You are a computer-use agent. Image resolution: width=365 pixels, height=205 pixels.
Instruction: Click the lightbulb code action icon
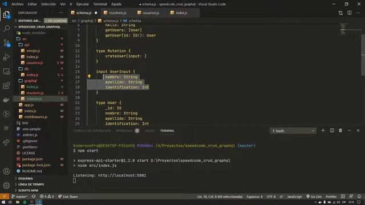point(89,76)
